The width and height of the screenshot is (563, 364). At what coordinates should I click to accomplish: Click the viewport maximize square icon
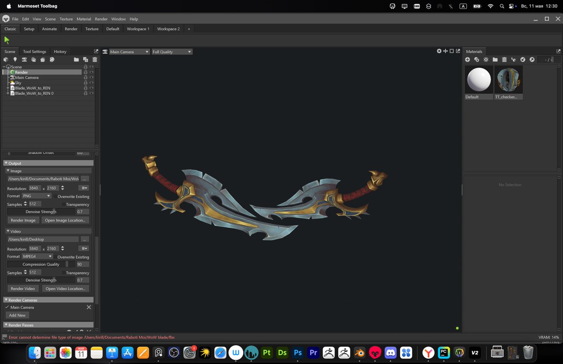[452, 51]
